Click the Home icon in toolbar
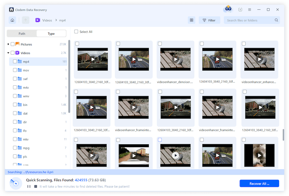The width and height of the screenshot is (289, 196). tap(12, 20)
